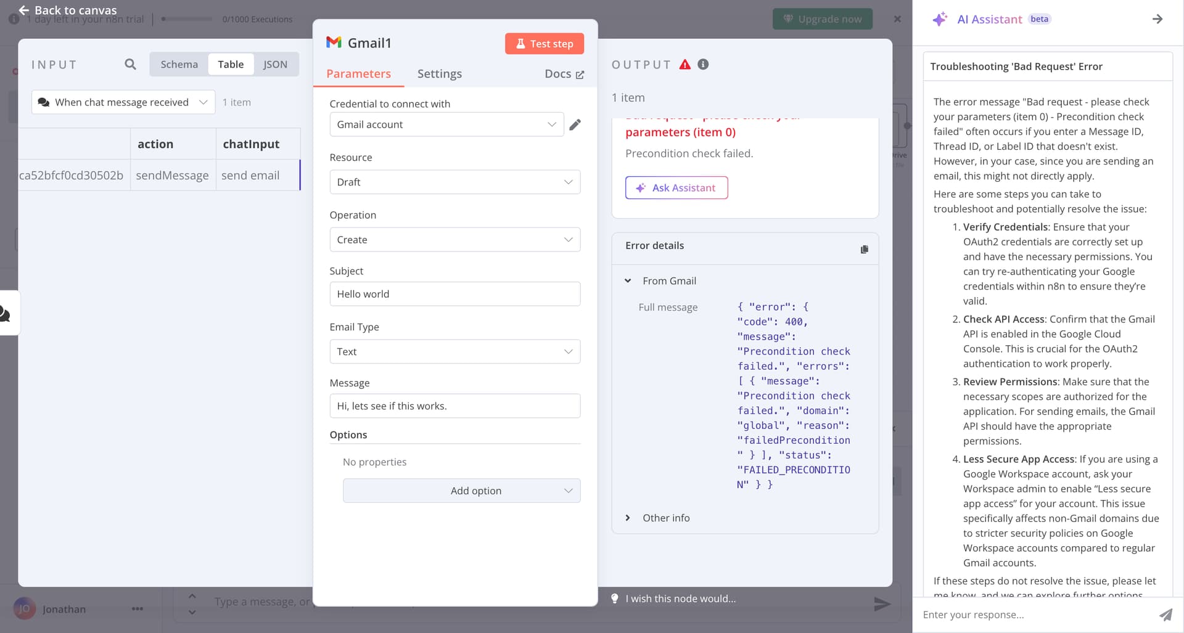Click the trial info circle icon
This screenshot has width=1184, height=633.
click(13, 19)
